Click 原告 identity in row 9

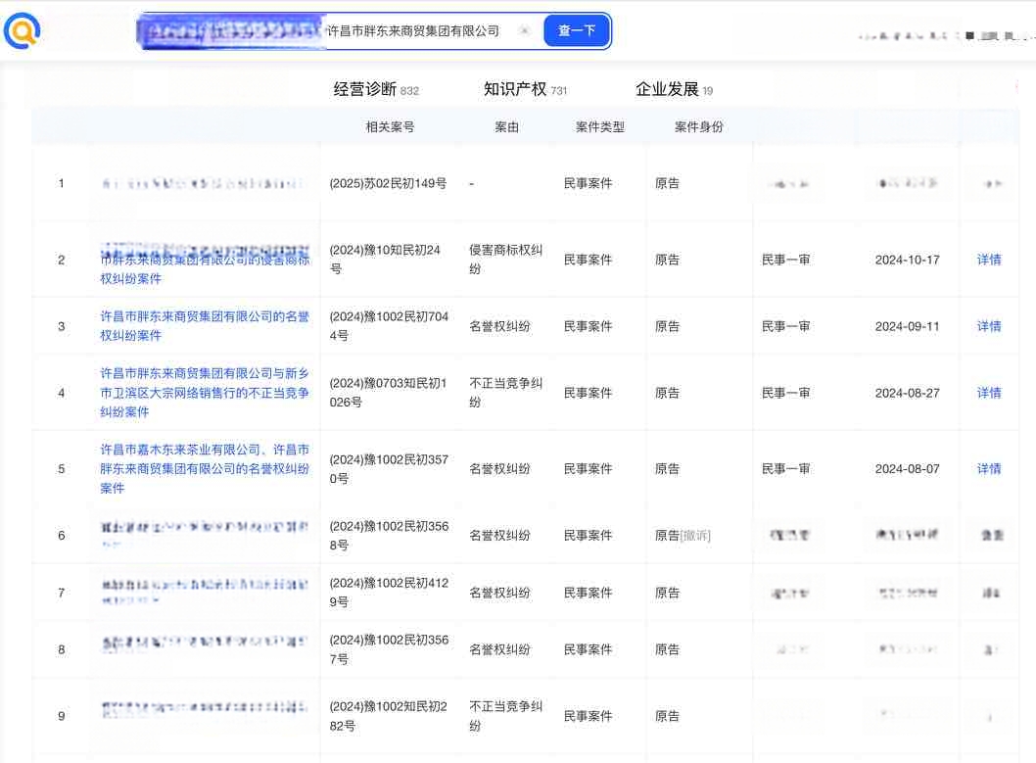667,716
